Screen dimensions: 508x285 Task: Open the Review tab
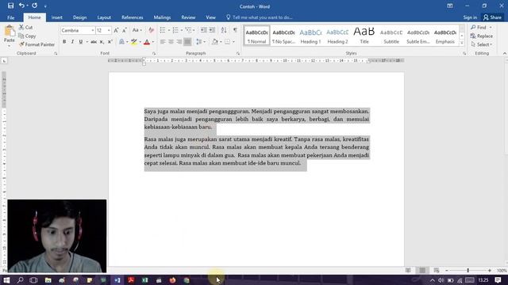point(188,17)
